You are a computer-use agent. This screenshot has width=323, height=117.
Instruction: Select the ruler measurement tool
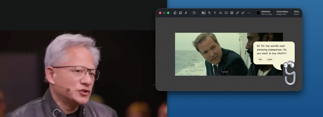pos(220,13)
